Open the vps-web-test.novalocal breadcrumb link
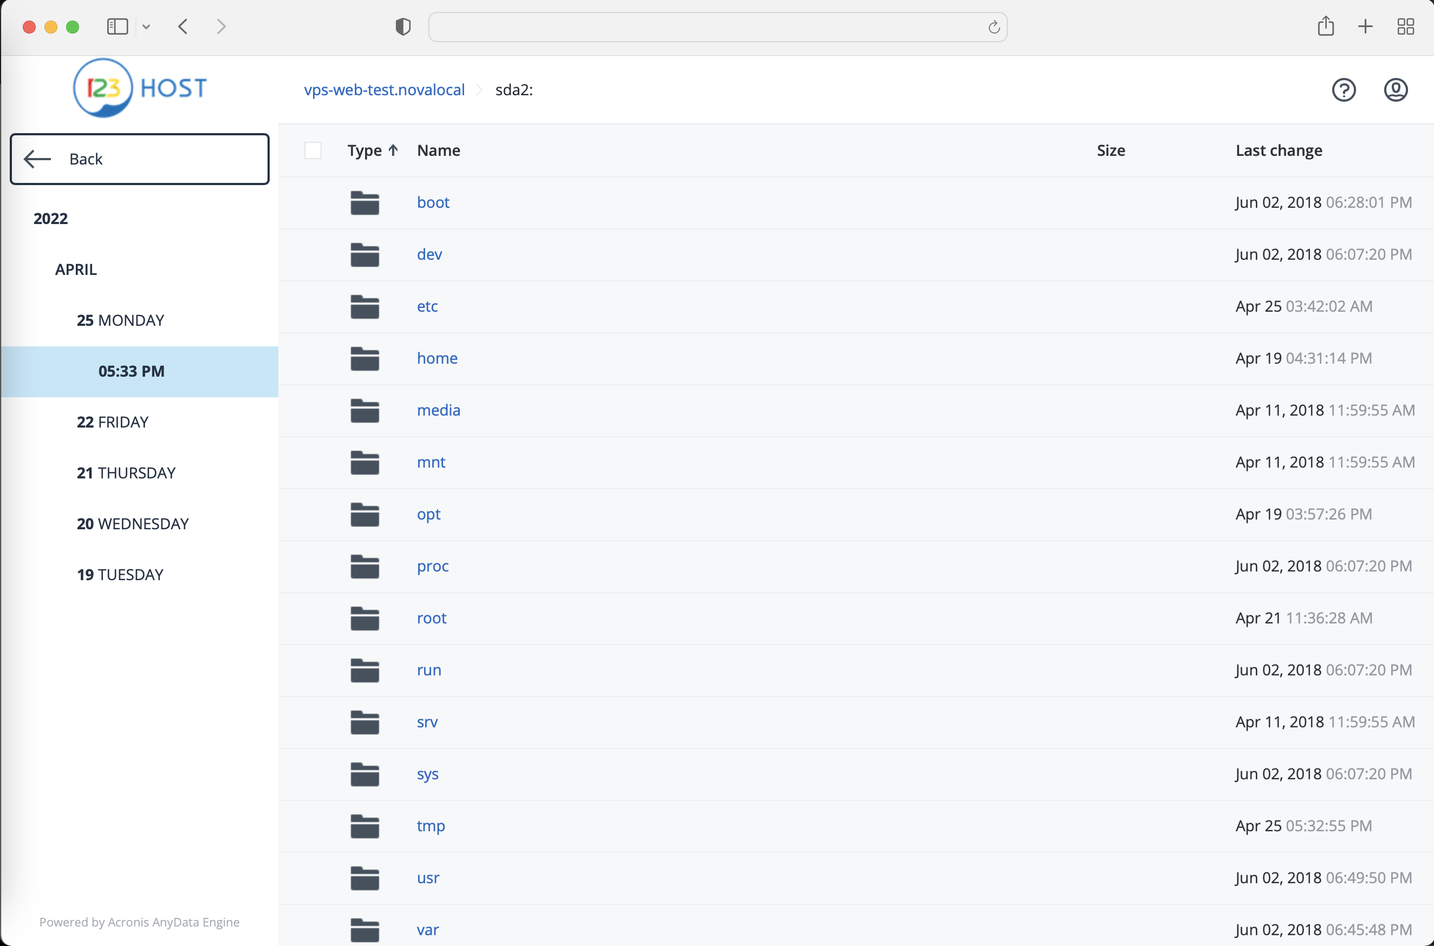This screenshot has width=1434, height=946. coord(384,90)
